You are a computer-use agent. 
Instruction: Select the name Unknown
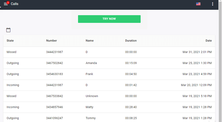92,96
